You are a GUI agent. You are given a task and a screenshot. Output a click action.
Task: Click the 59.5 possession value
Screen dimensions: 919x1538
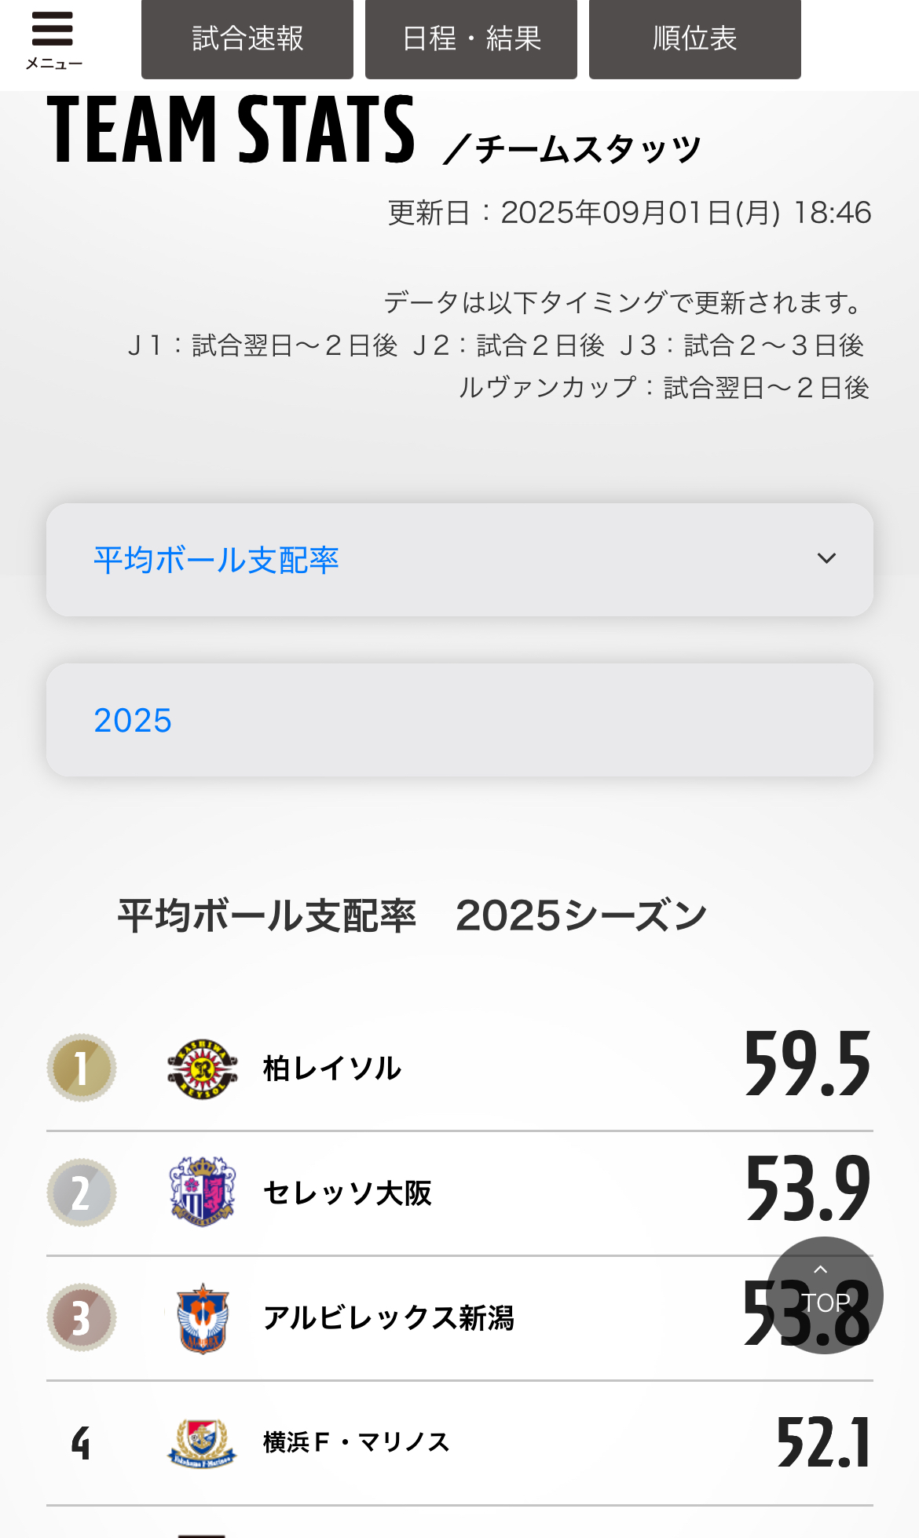807,1065
